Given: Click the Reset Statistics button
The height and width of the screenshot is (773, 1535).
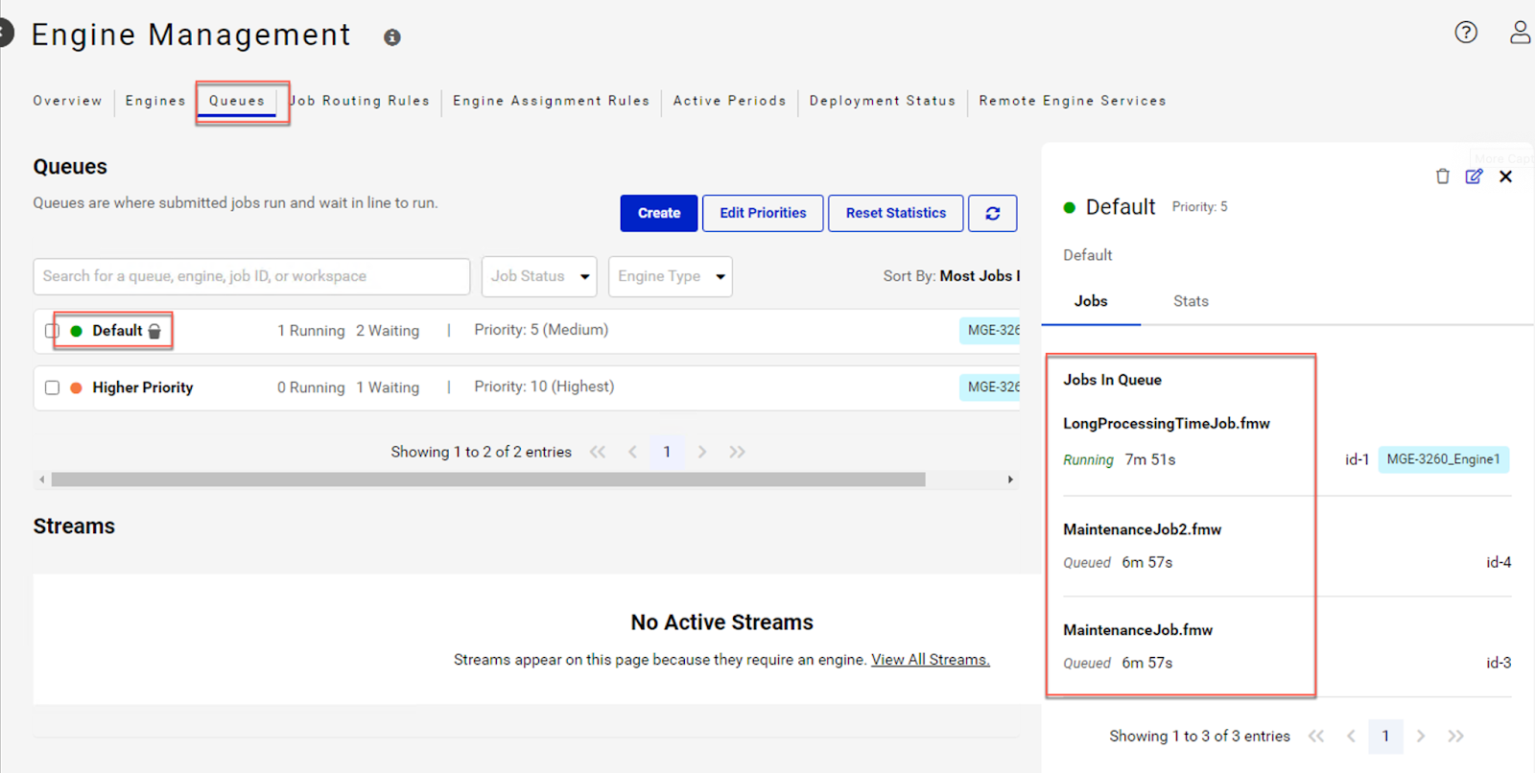Looking at the screenshot, I should click(896, 213).
